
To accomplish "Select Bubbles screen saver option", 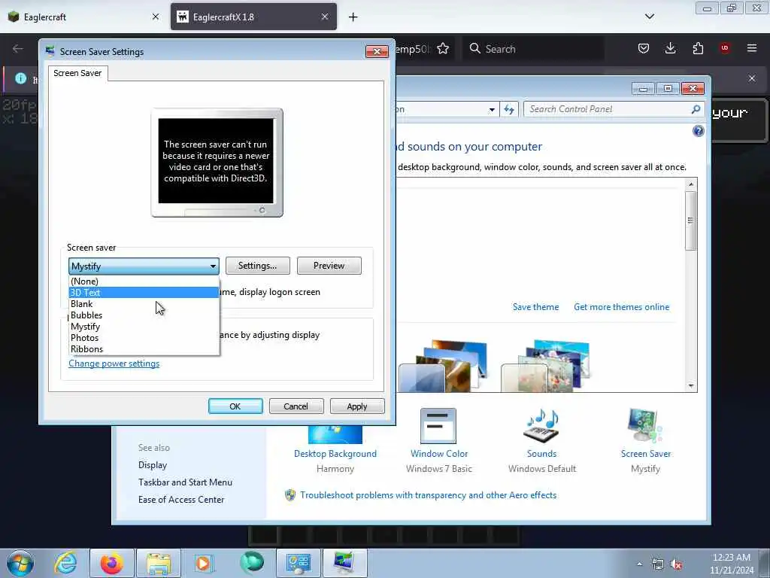I will (144, 315).
